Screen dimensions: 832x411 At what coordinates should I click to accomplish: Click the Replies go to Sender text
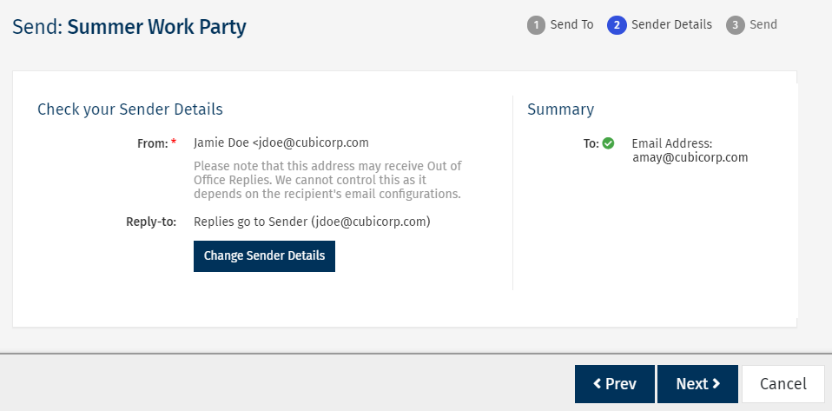(312, 222)
